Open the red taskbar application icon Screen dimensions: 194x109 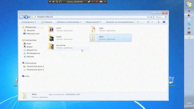[x=189, y=15]
